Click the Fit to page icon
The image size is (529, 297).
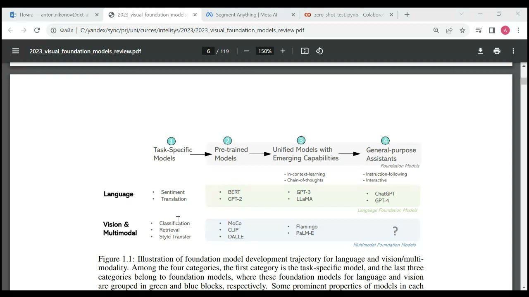click(x=305, y=51)
